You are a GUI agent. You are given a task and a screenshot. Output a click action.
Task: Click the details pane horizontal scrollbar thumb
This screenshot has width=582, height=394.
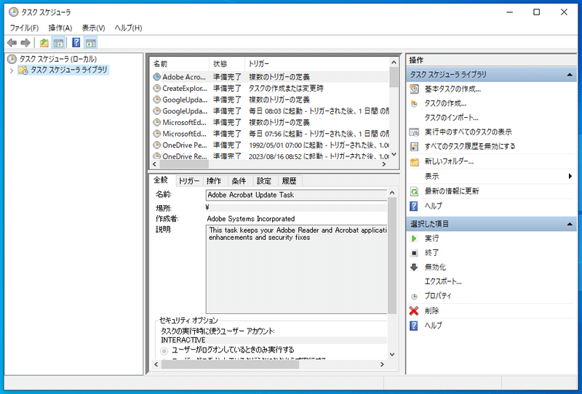coord(230,365)
